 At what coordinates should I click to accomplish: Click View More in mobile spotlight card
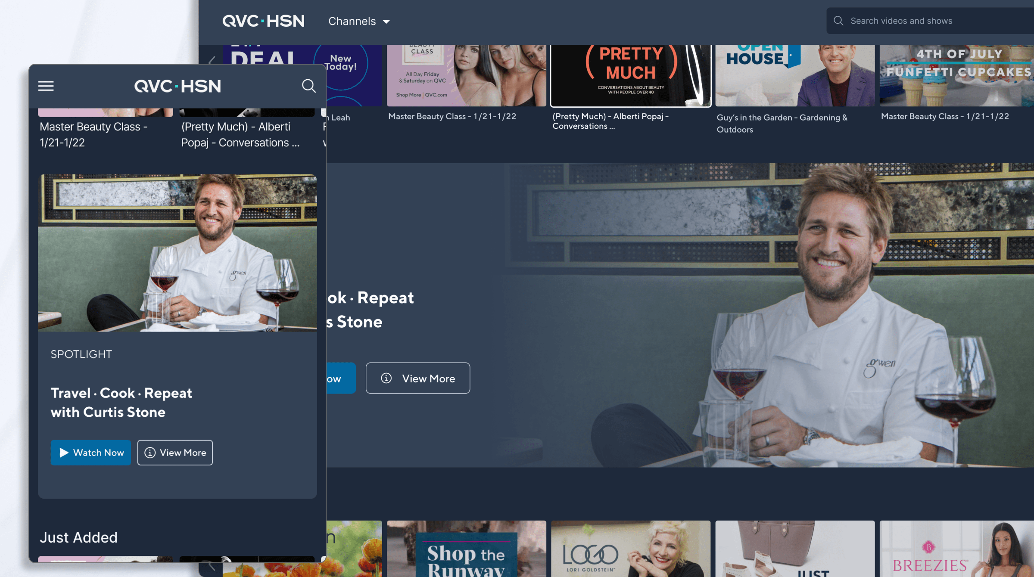click(175, 453)
